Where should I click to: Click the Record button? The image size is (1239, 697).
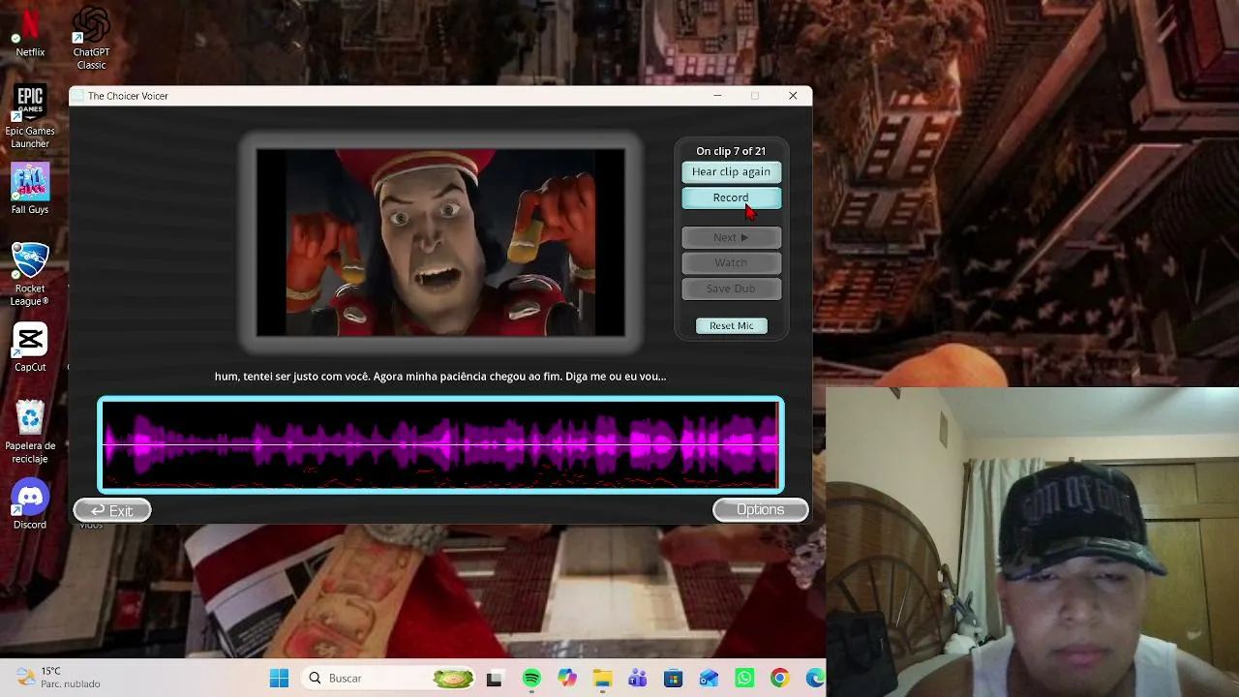[x=731, y=197]
